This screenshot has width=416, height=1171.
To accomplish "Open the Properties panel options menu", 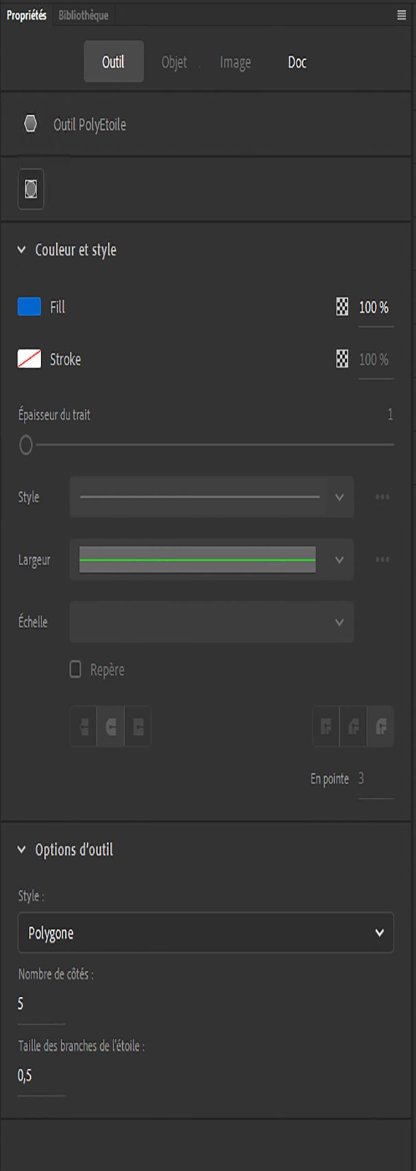I will tap(402, 15).
